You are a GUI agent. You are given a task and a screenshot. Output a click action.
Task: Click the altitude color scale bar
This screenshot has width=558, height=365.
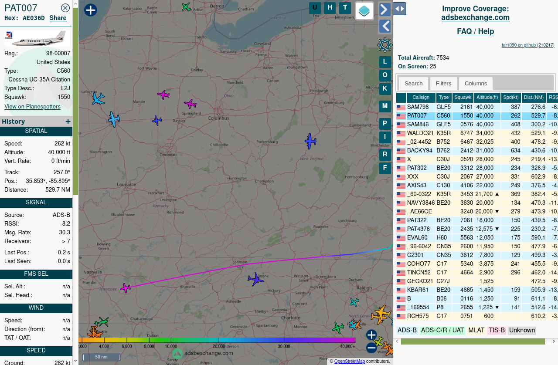[217, 340]
